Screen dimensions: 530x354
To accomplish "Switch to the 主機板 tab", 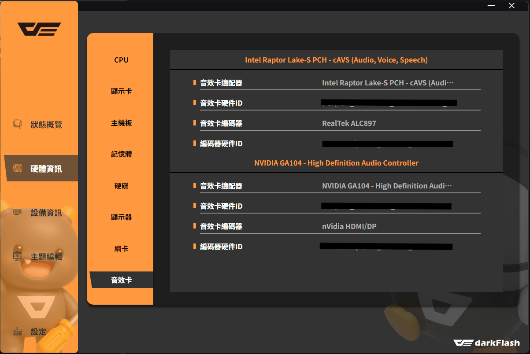I will tap(121, 123).
